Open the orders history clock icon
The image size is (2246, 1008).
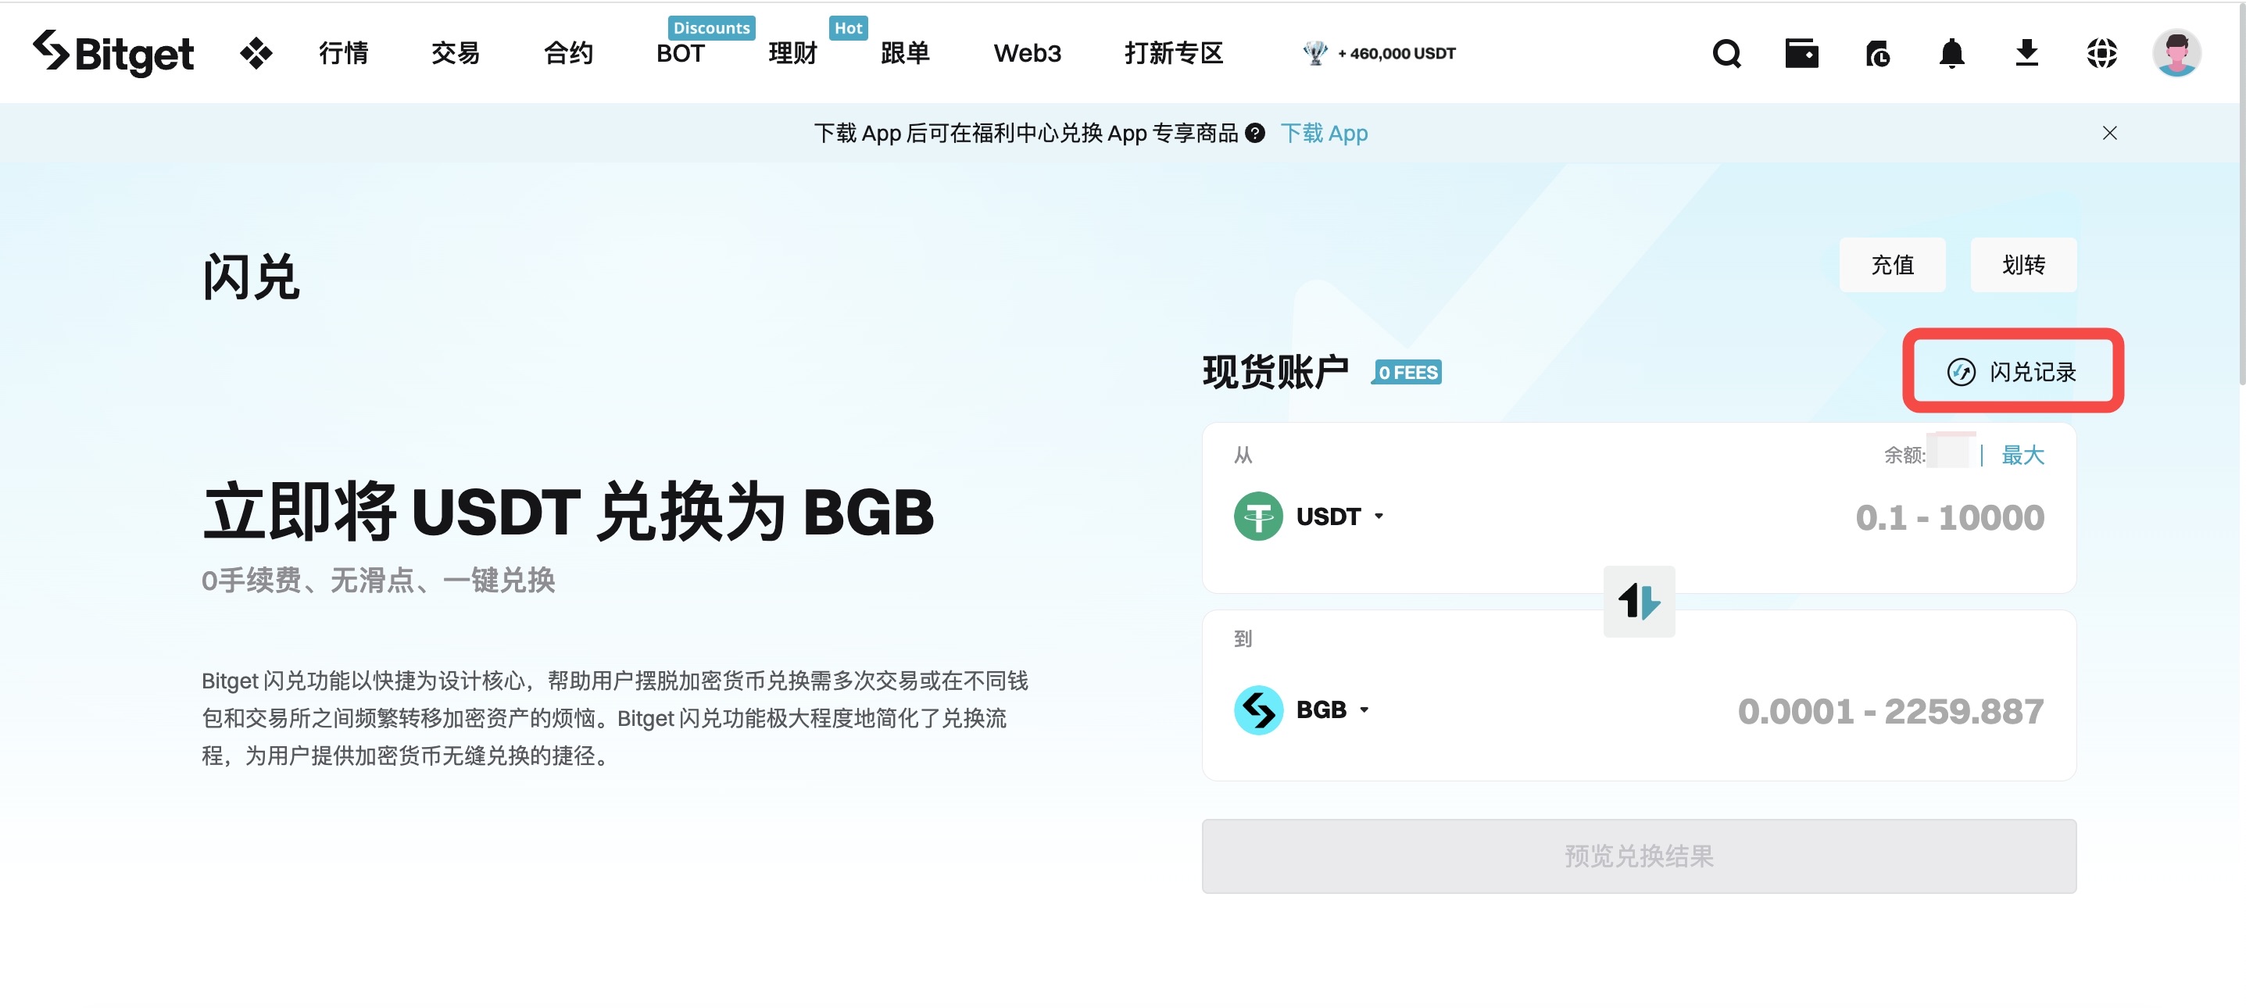click(1877, 53)
